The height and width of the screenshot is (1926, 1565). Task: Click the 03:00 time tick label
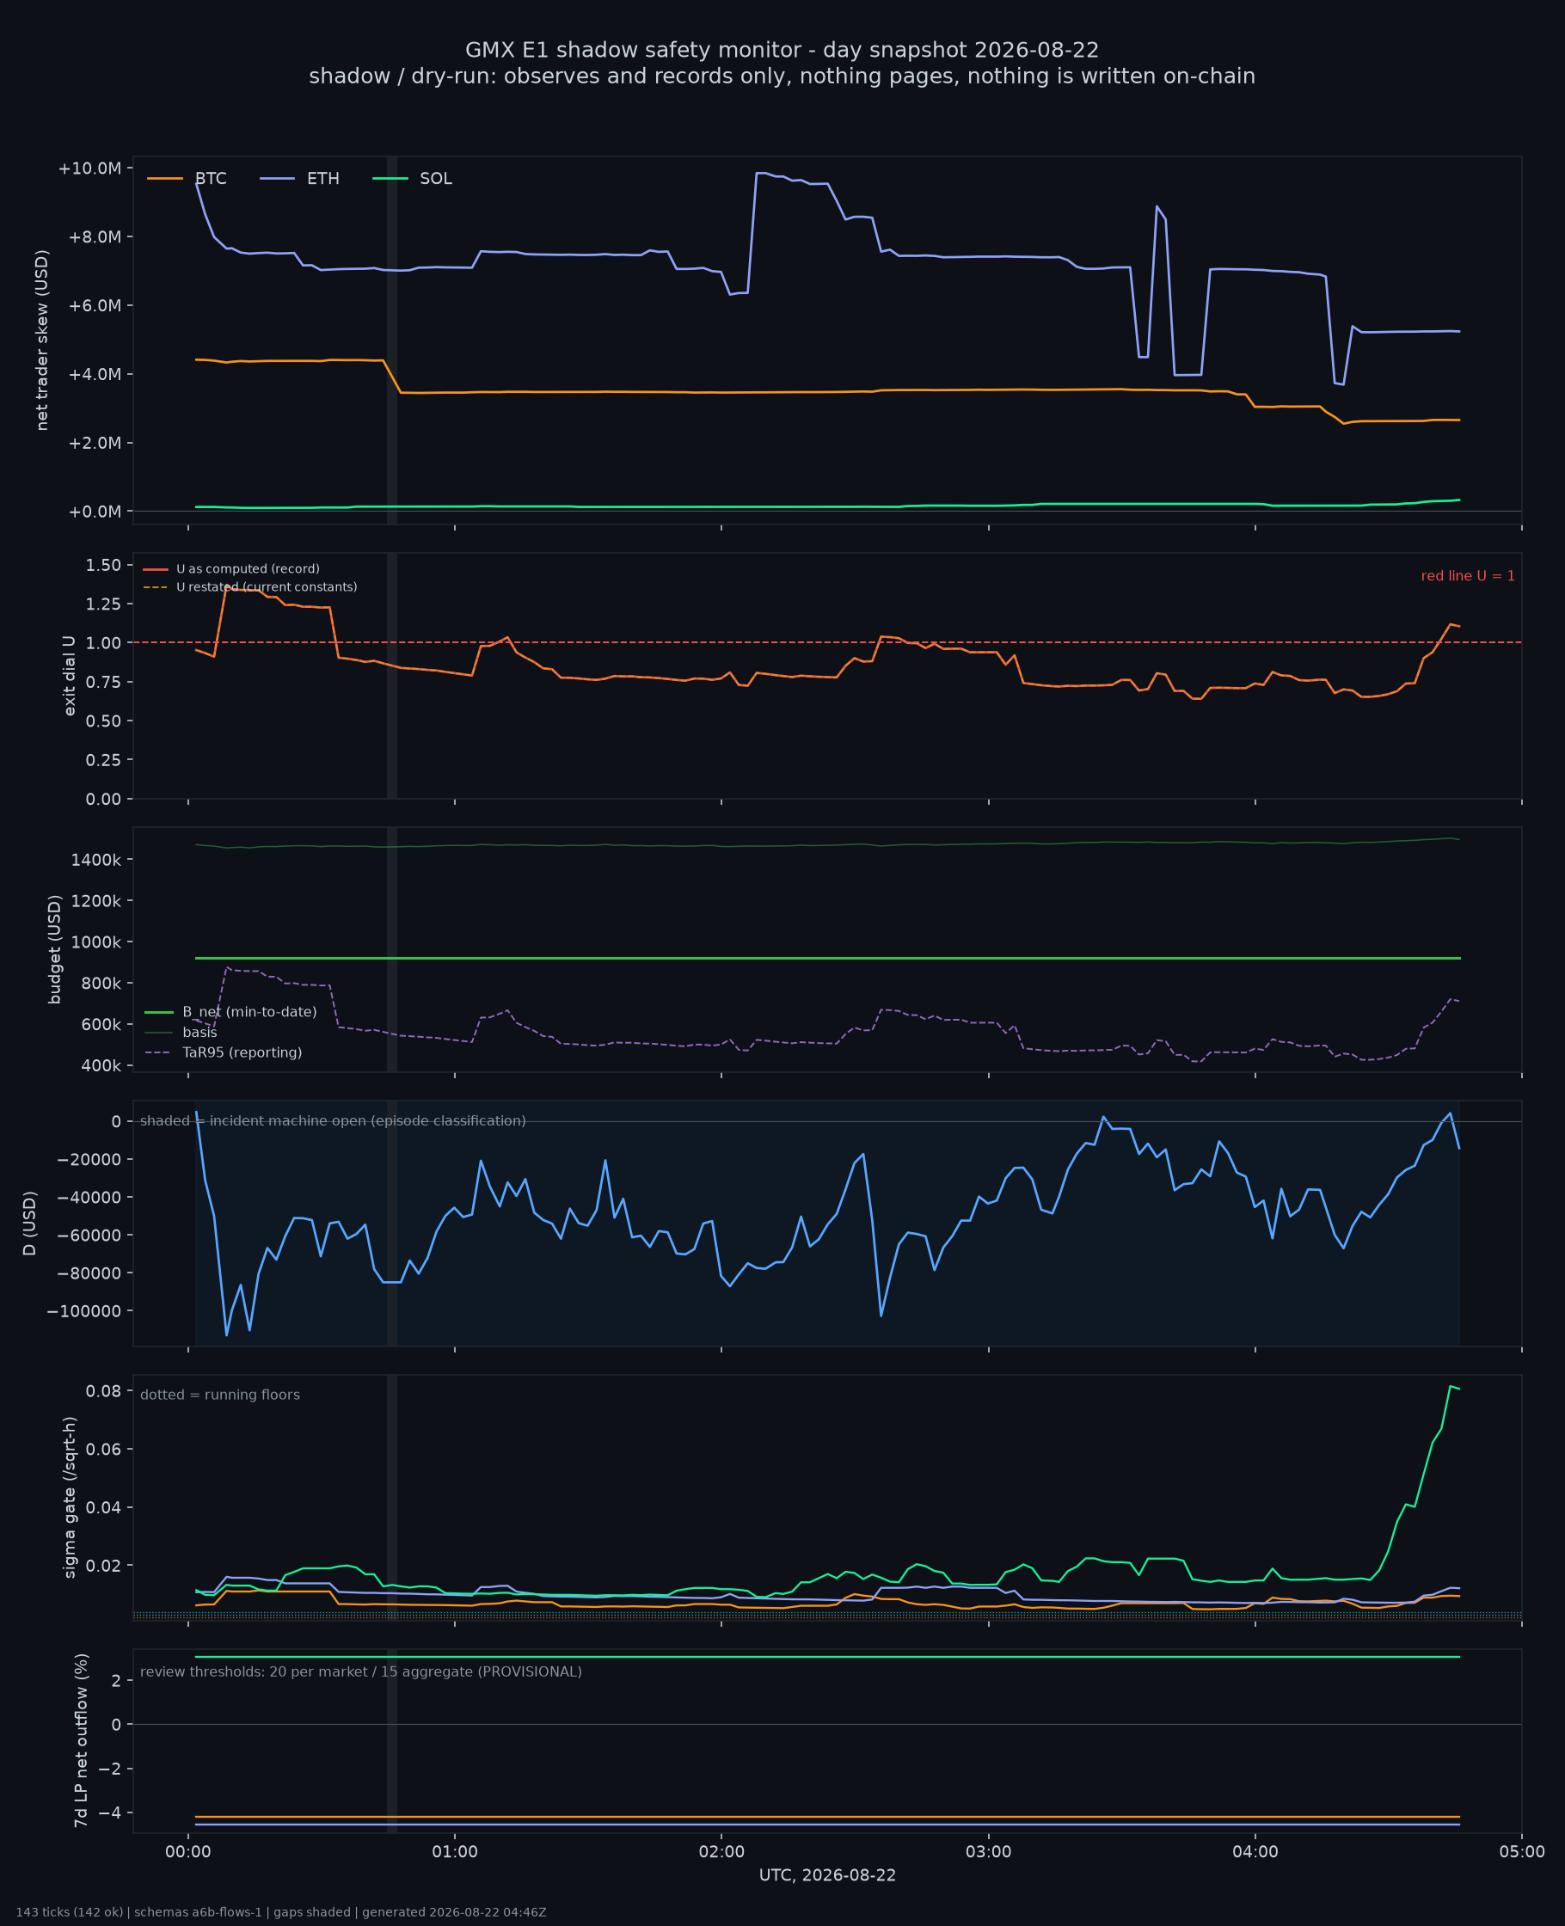point(989,1852)
